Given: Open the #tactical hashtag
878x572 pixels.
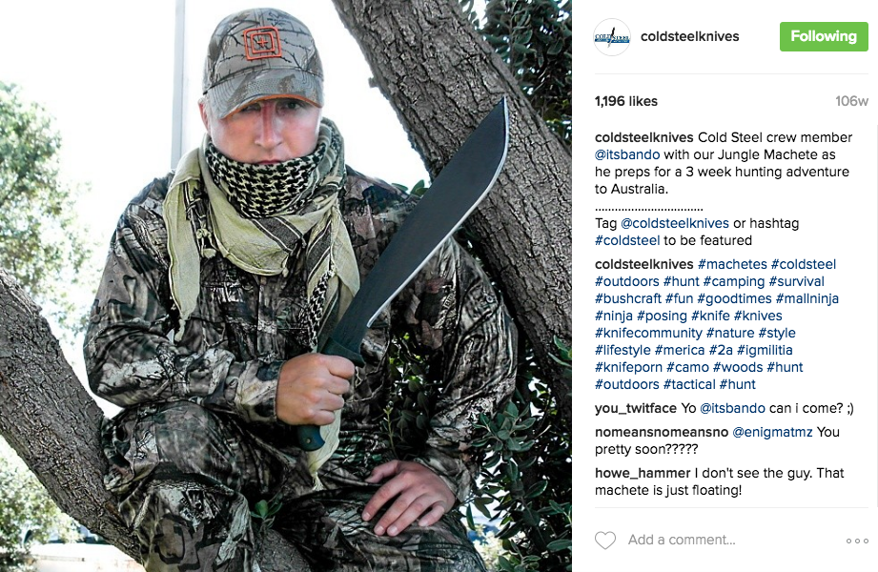Looking at the screenshot, I should [689, 385].
